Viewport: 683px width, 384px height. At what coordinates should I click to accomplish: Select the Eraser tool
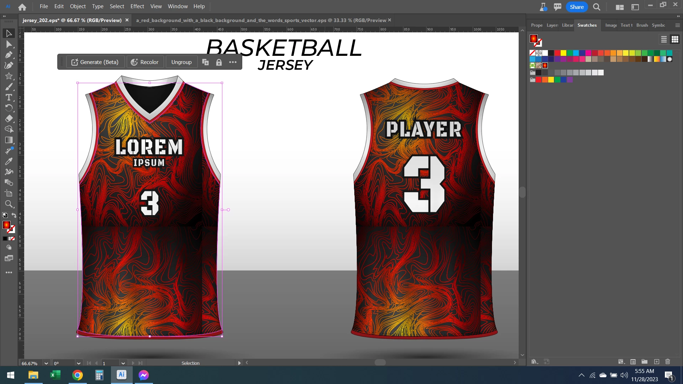tap(9, 119)
